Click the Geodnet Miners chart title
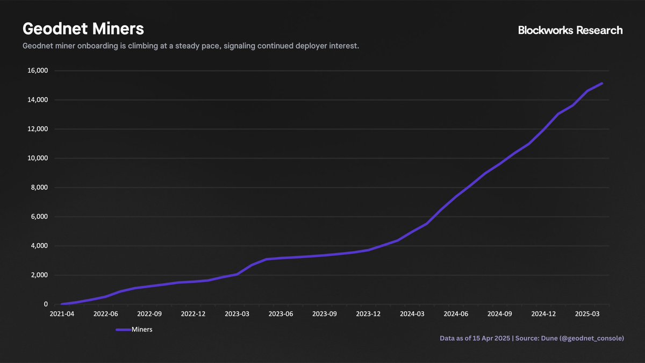The height and width of the screenshot is (363, 645). 83,29
